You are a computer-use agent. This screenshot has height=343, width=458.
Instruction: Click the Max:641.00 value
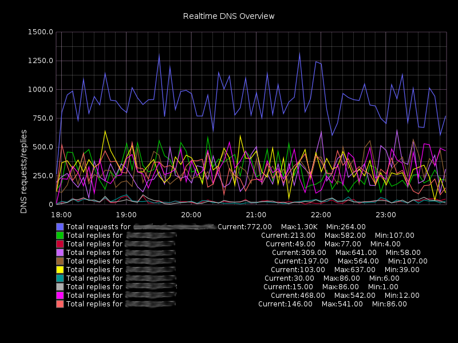click(356, 253)
